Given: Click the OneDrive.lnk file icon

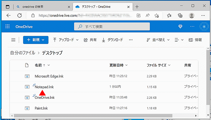Looking at the screenshot, I should coord(27,97).
